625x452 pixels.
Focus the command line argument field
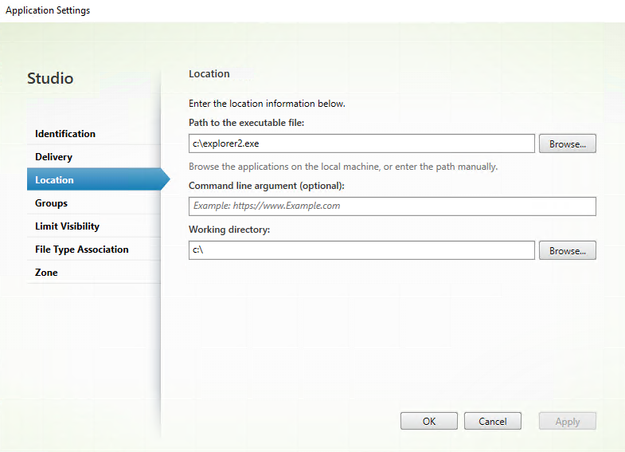[x=392, y=206]
